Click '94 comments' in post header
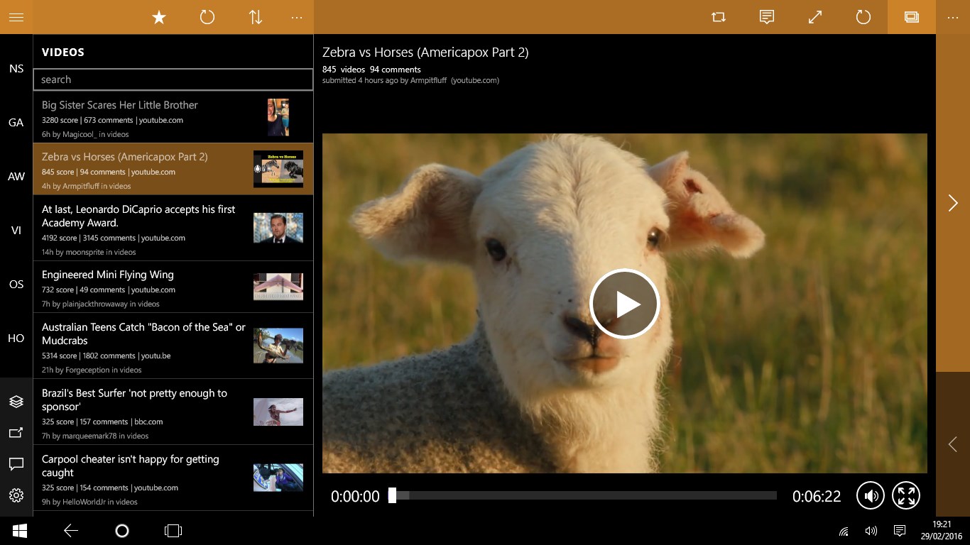This screenshot has width=970, height=545. coord(396,70)
